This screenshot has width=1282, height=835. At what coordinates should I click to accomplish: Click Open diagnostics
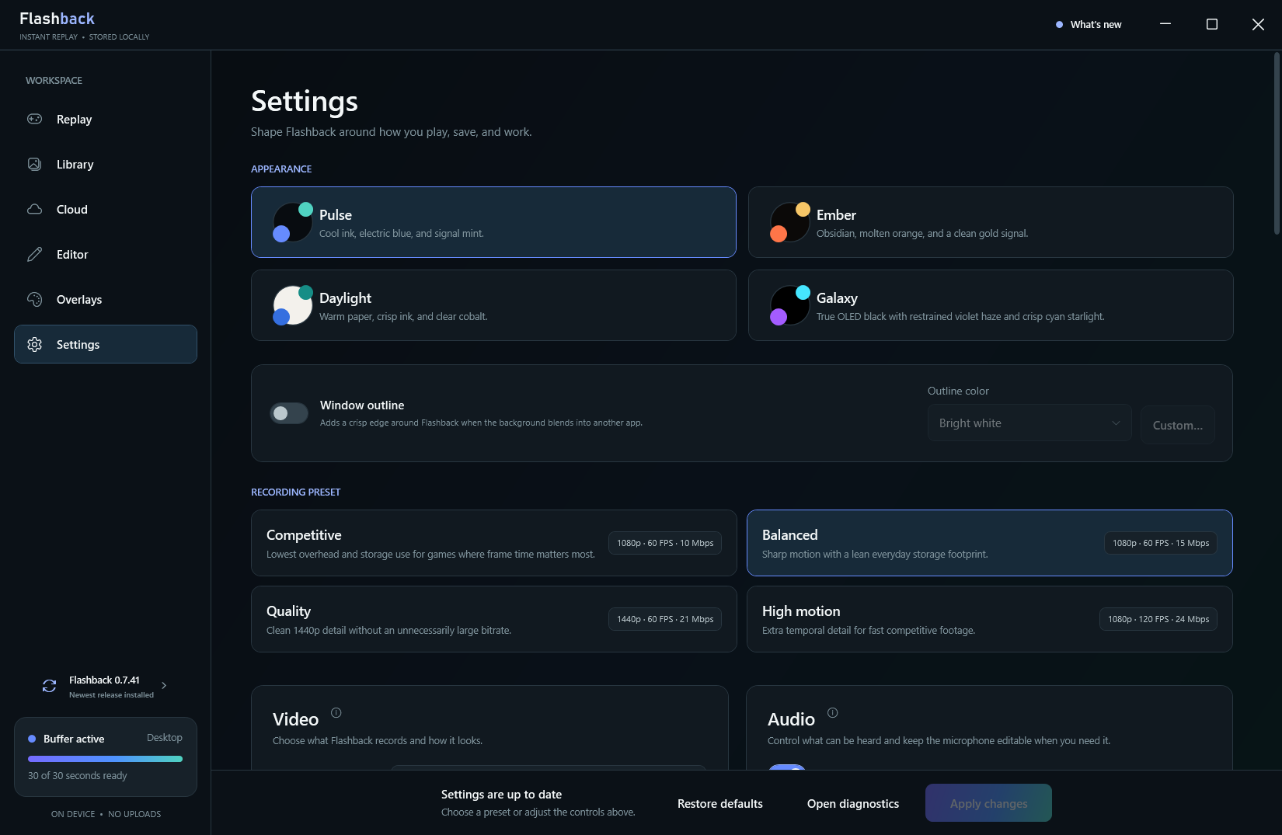click(x=853, y=803)
